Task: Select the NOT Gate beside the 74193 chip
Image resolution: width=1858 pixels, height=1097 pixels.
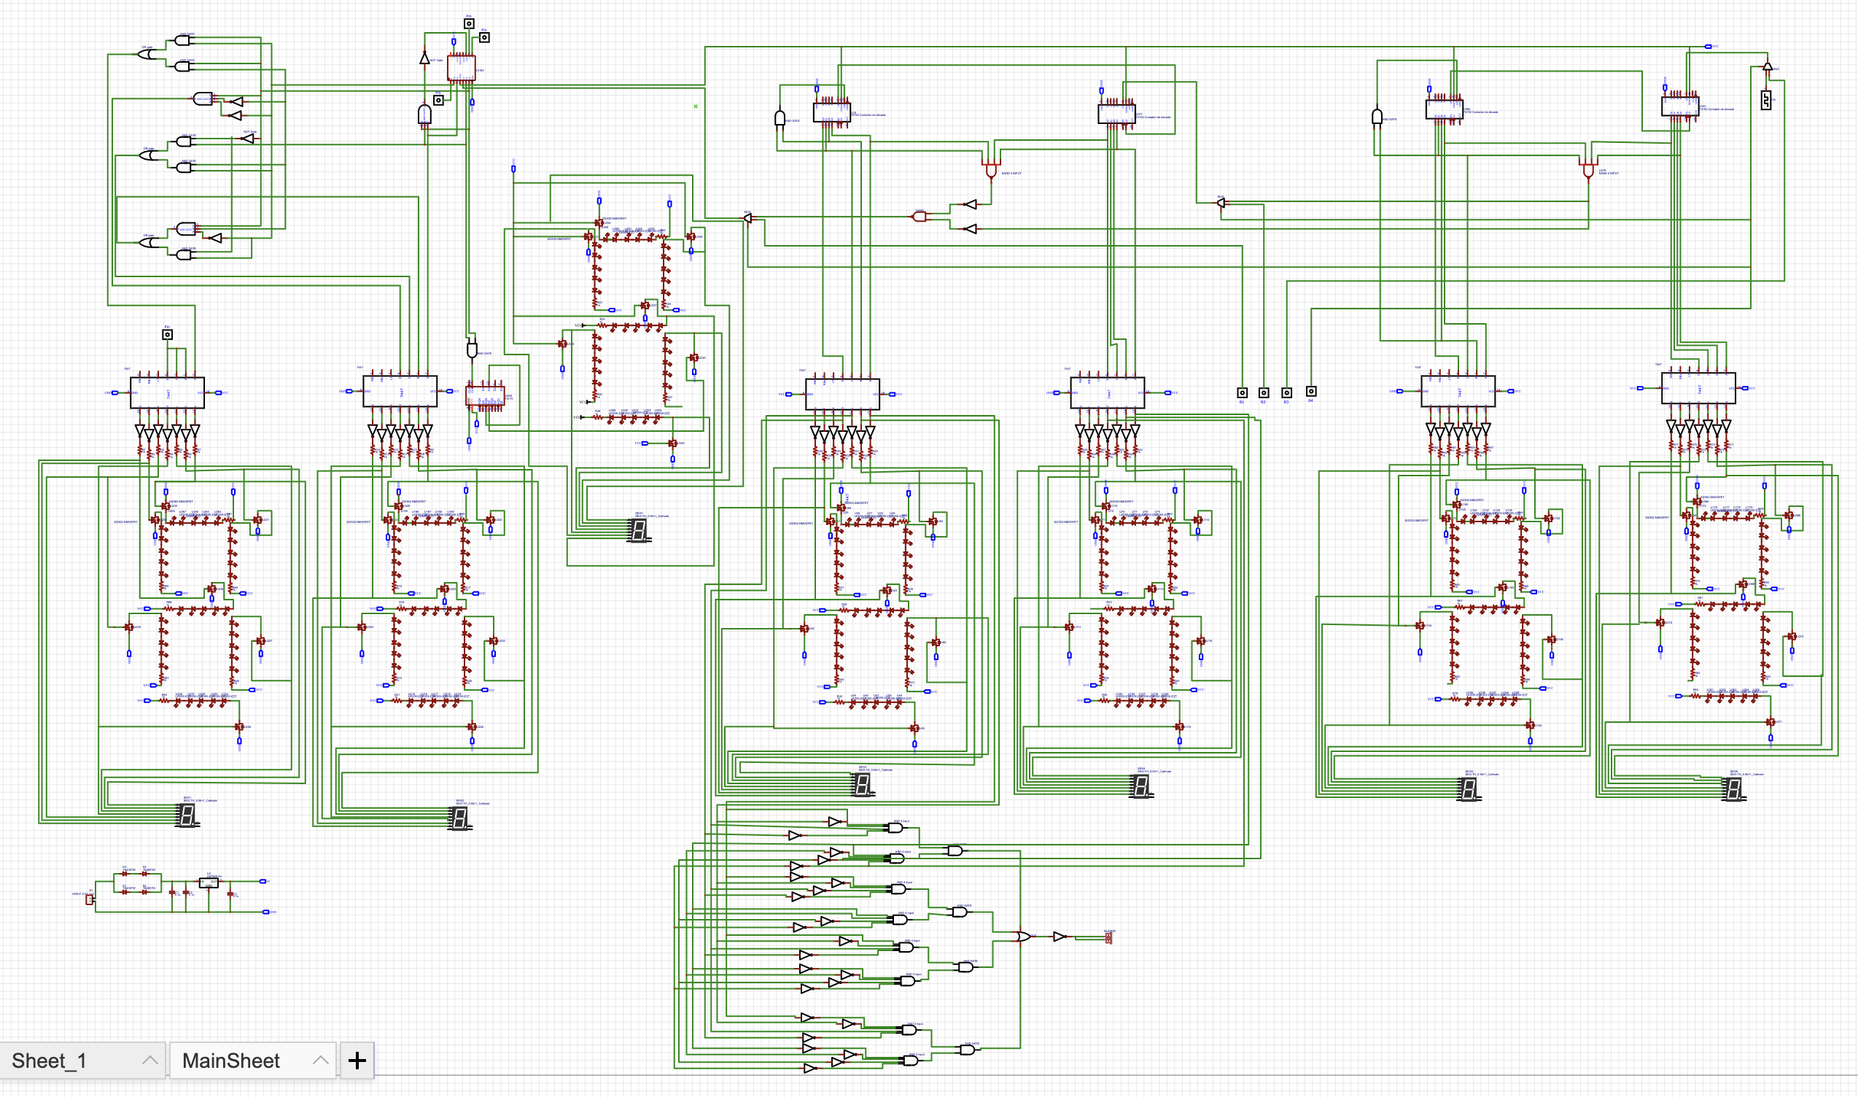Action: coord(424,58)
